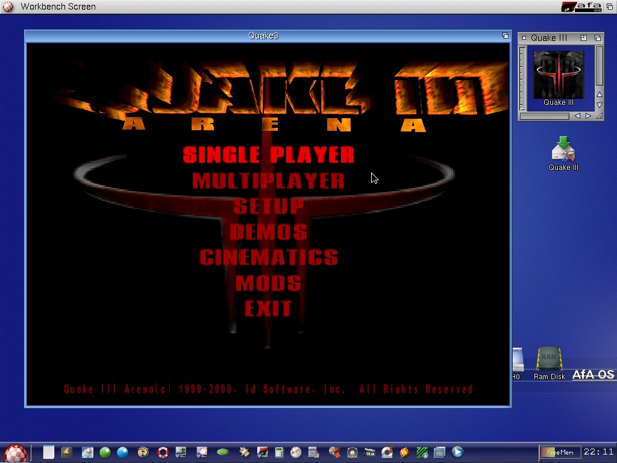
Task: Launch the calculator icon in the taskbar
Action: 279,452
